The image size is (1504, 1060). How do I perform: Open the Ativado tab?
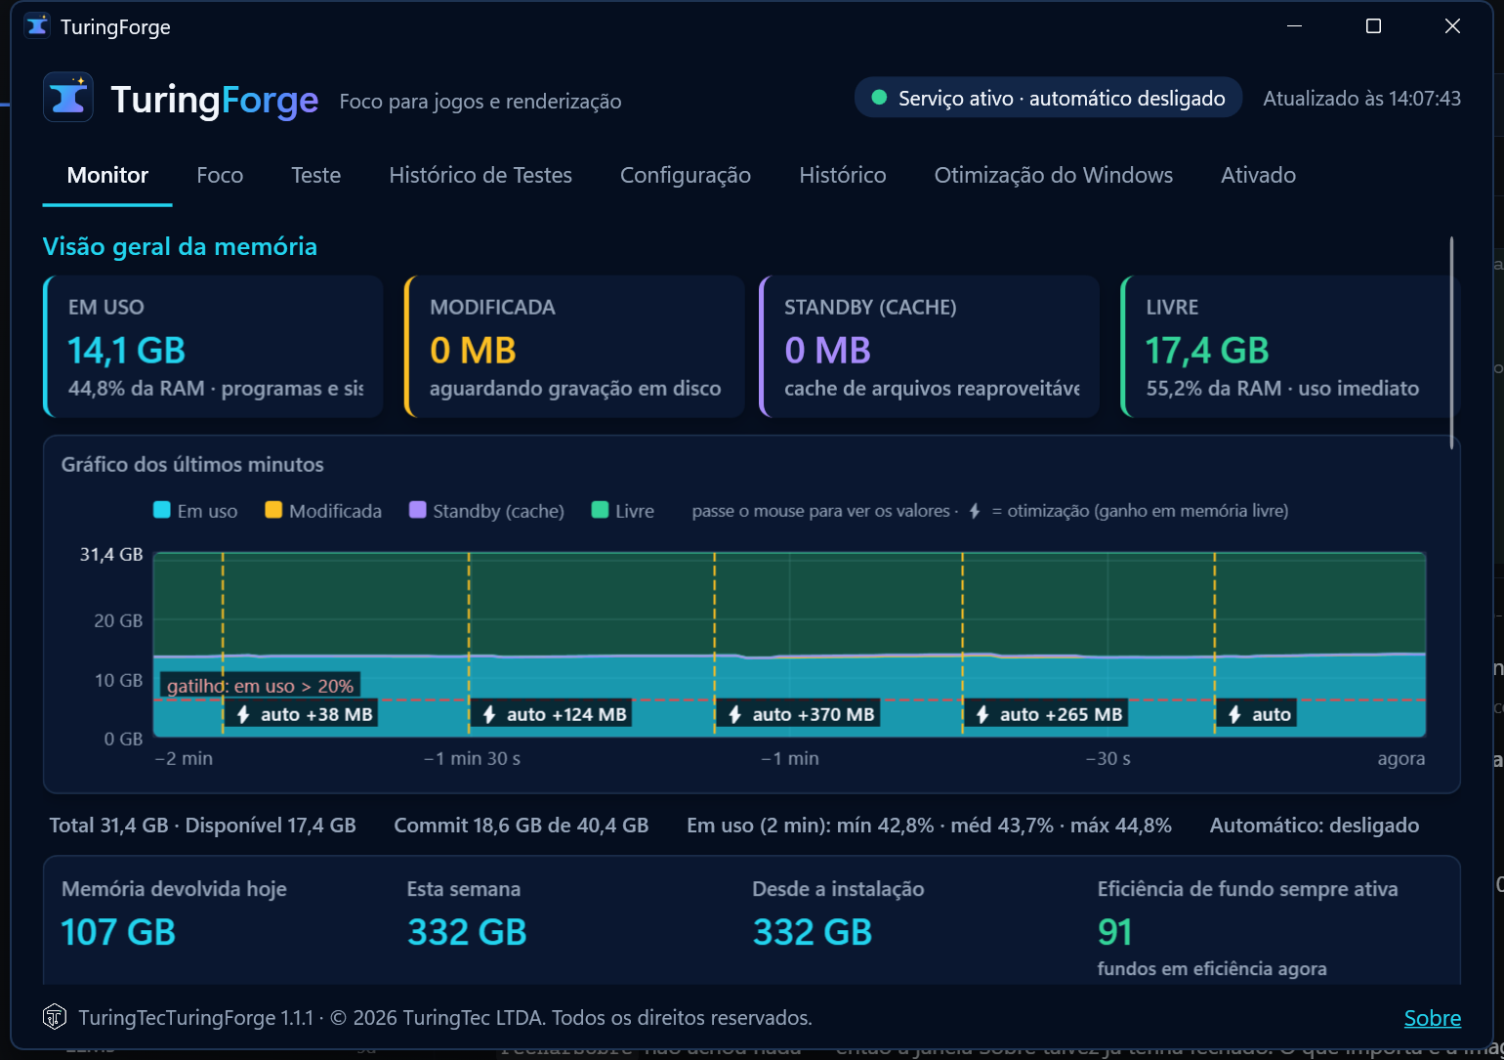(x=1259, y=176)
